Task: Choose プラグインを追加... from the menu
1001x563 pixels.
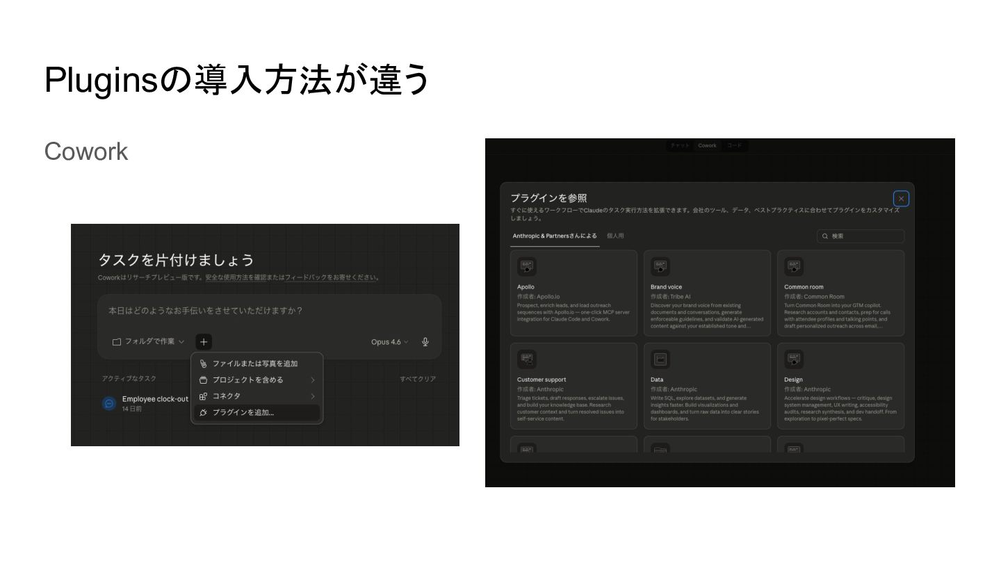Action: (257, 413)
